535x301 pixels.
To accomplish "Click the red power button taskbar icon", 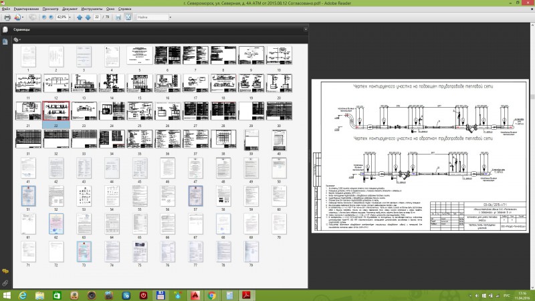I will 143,295.
